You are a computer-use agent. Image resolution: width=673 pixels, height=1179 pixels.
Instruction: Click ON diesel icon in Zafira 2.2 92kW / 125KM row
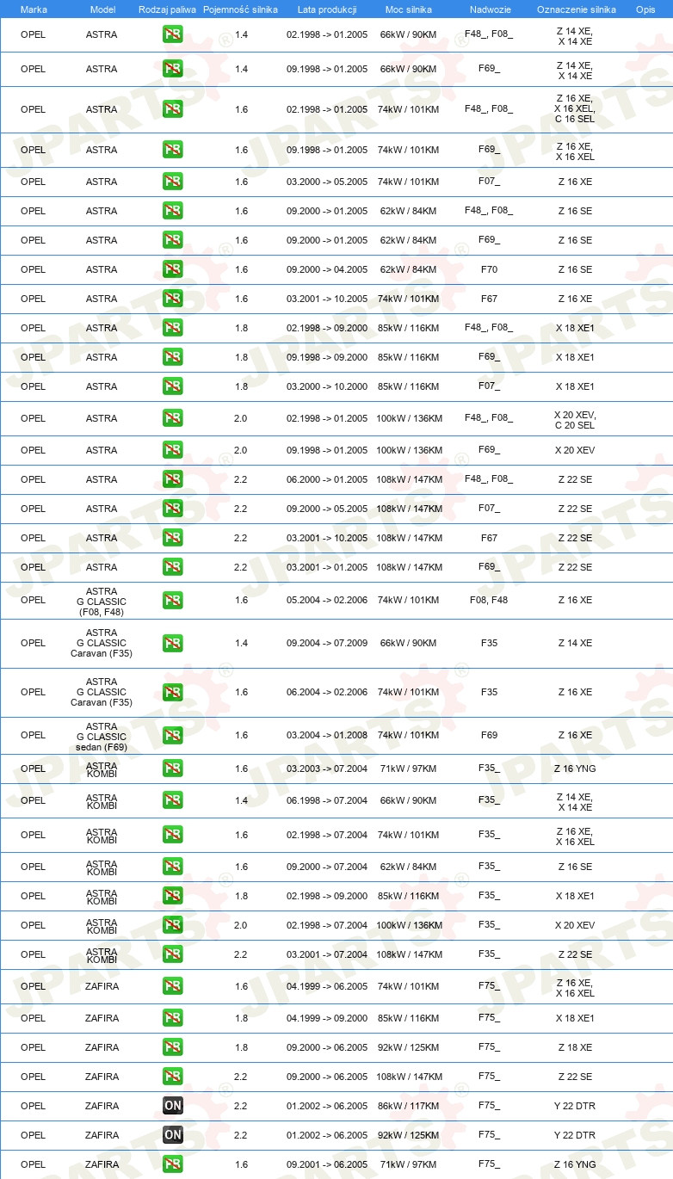172,1135
